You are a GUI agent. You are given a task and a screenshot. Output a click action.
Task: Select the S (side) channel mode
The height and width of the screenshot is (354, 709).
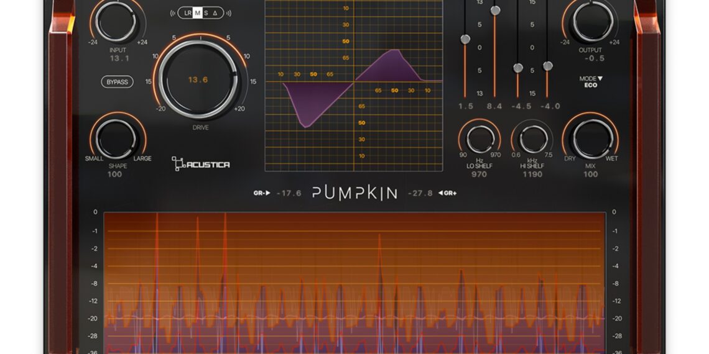coord(206,13)
